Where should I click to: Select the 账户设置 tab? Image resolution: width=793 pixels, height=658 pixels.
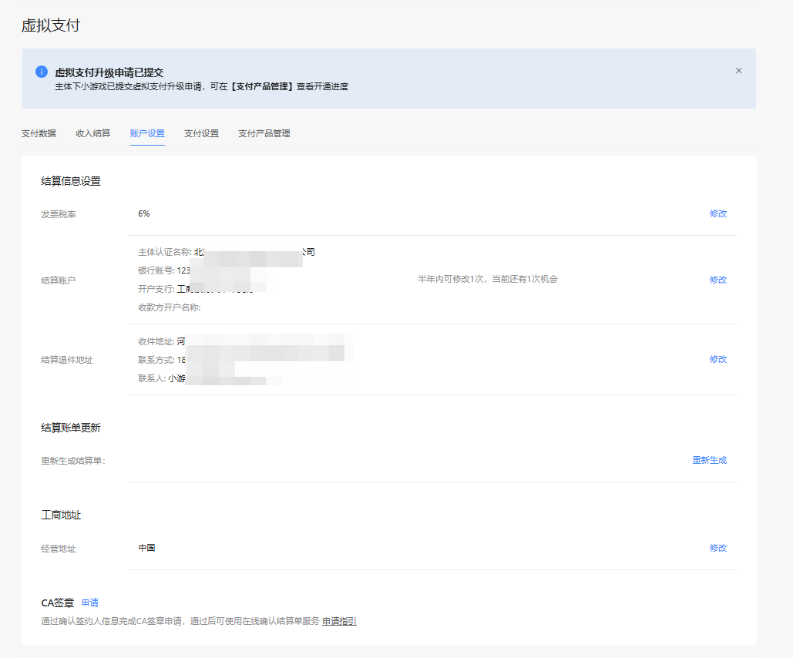(x=147, y=133)
